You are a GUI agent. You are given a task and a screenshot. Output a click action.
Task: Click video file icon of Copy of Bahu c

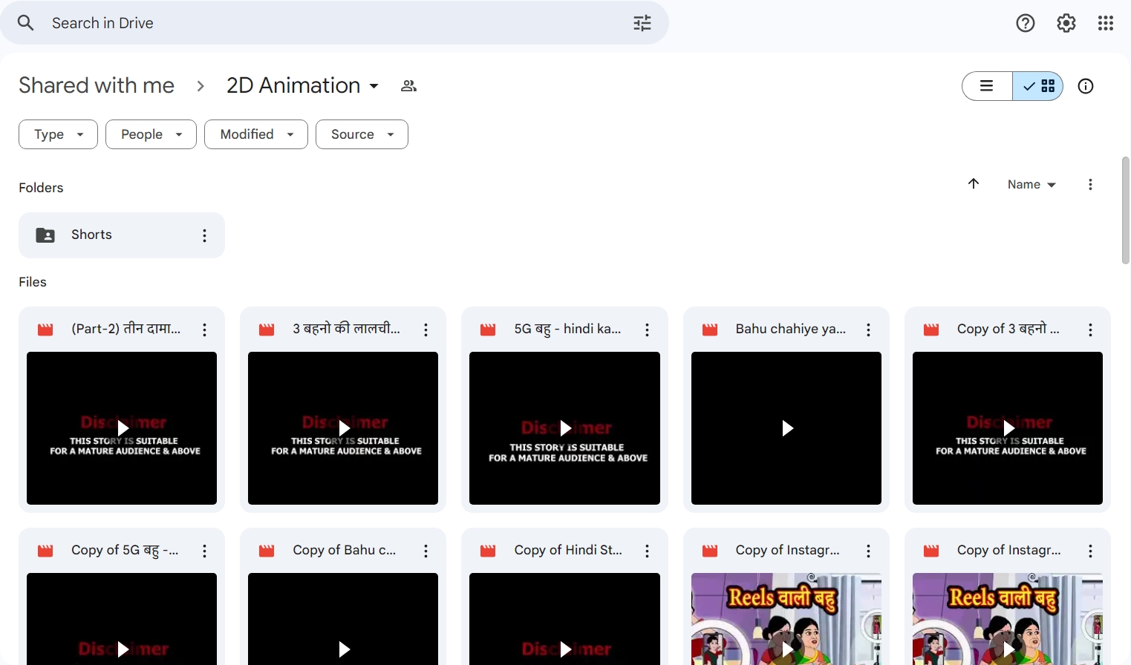pyautogui.click(x=267, y=551)
